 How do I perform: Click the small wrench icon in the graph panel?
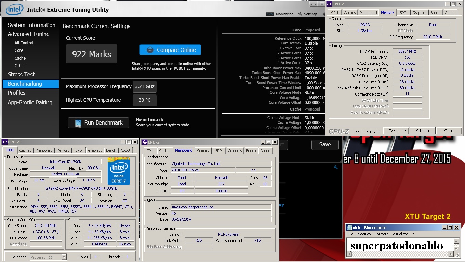[336, 167]
